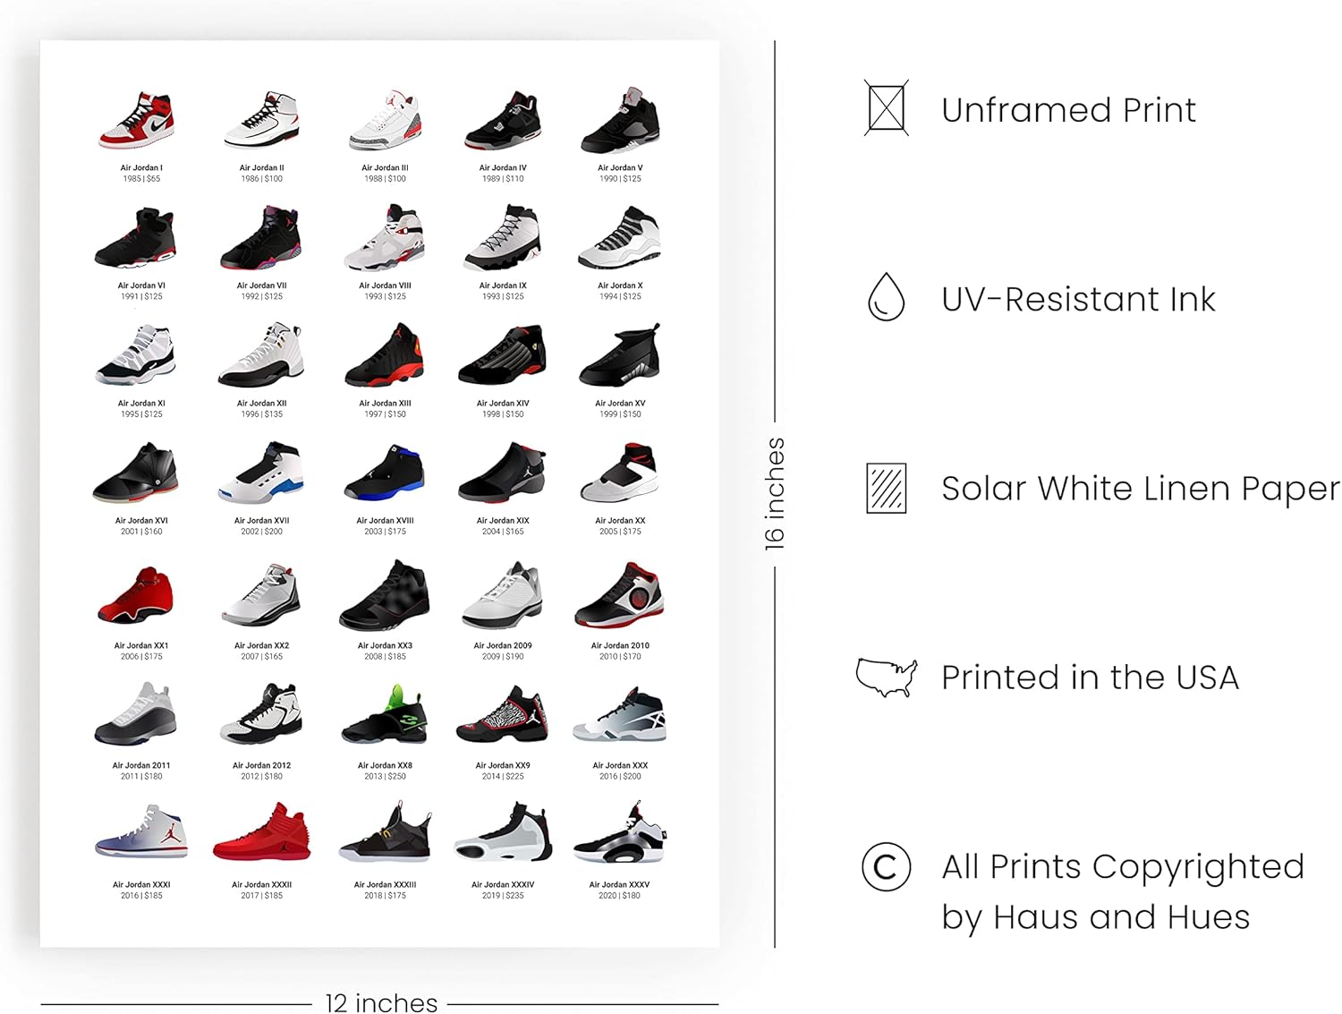Click the UV-Resistant Ink droplet icon
The height and width of the screenshot is (1014, 1342).
click(886, 297)
